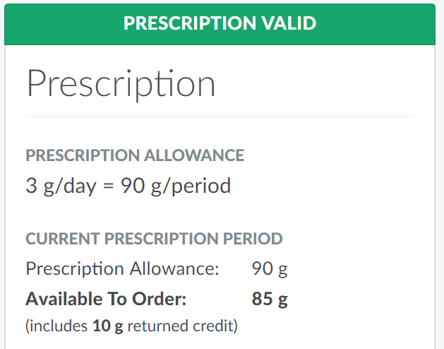Click the word CURRENT in the period heading
Screen dimensions: 444x349
63,239
